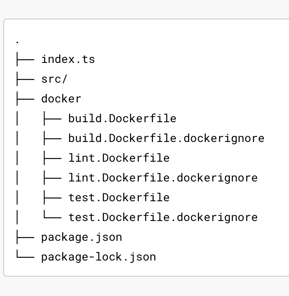Select the index.ts file entry
Viewport: 289px width, 296px height.
pos(68,59)
